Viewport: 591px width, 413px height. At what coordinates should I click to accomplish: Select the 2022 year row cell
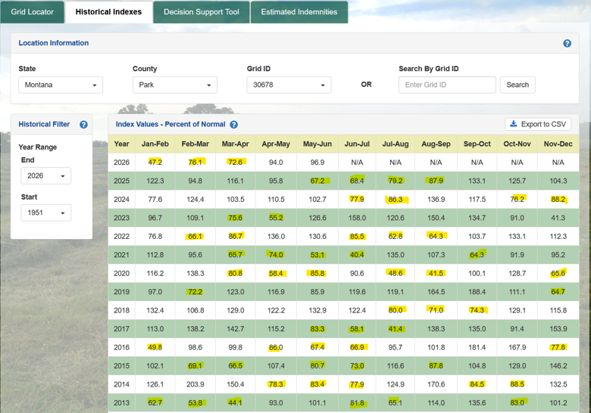pyautogui.click(x=122, y=237)
